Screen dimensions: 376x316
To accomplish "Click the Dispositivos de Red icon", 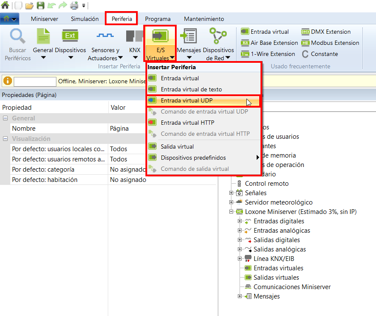I will 218,36.
